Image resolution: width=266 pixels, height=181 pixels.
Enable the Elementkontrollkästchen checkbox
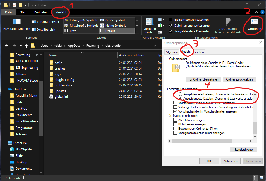[x=171, y=20]
